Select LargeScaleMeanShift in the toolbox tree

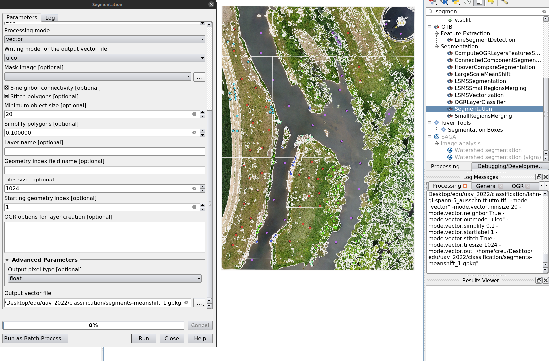[x=482, y=74]
